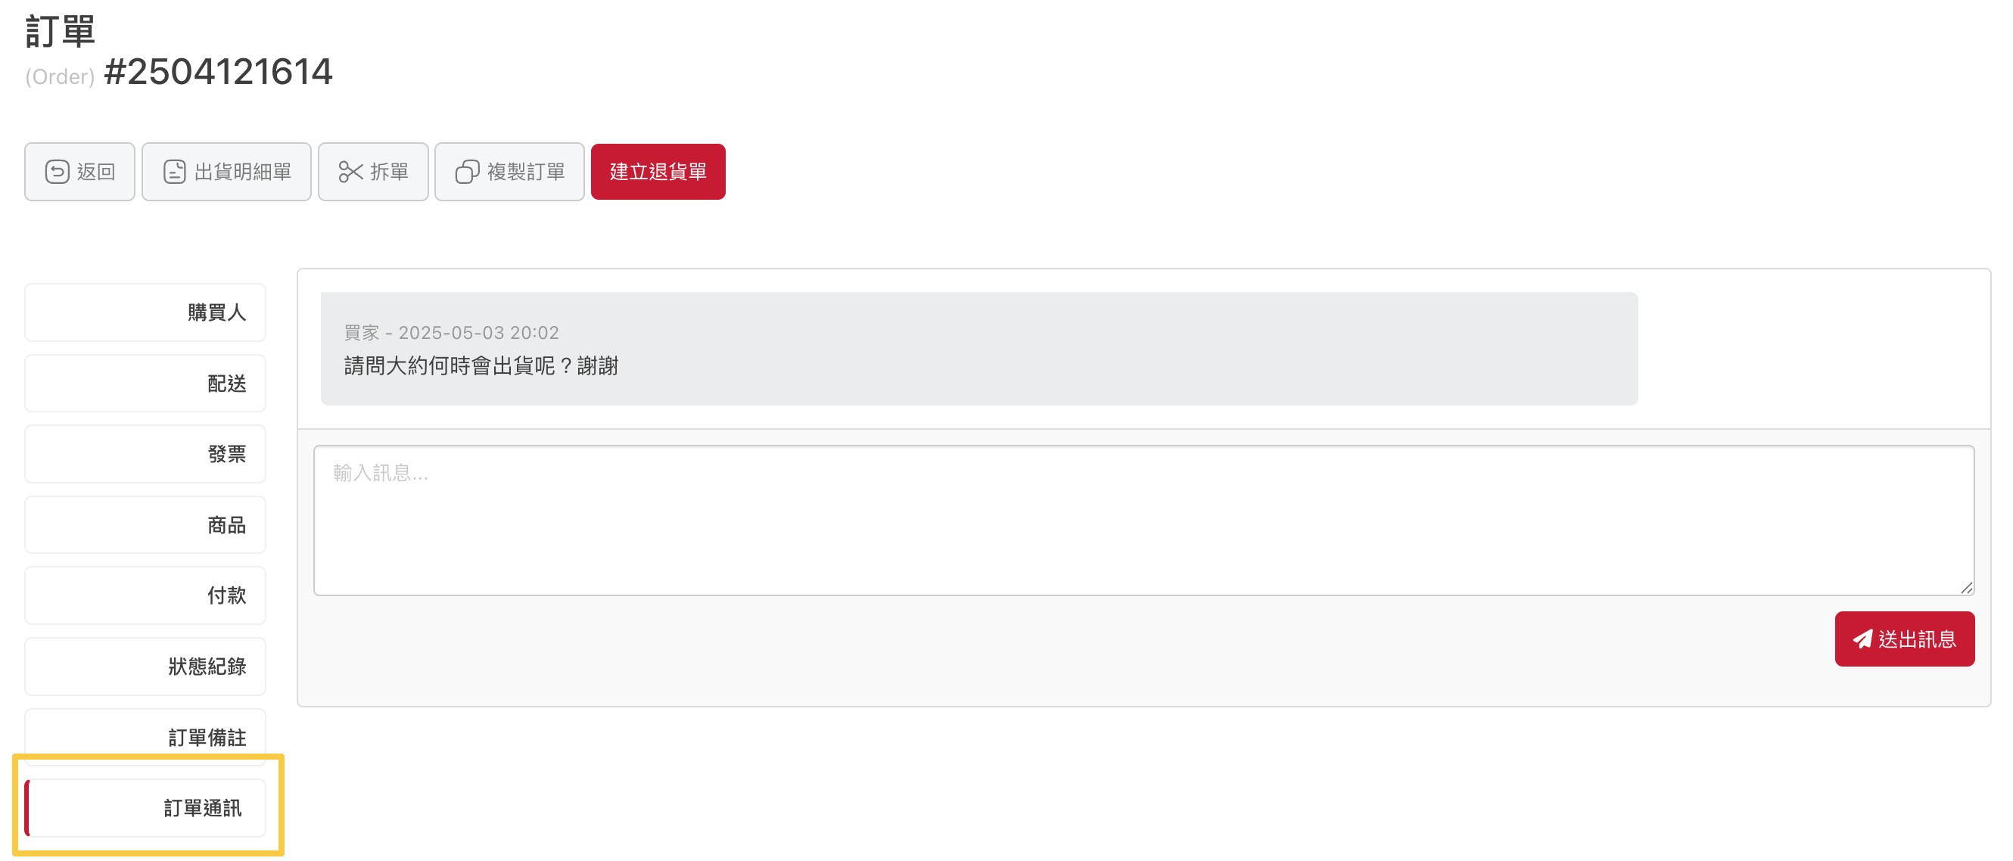The height and width of the screenshot is (861, 2013).
Task: Show the 狀態紀錄 tab
Action: click(x=145, y=667)
